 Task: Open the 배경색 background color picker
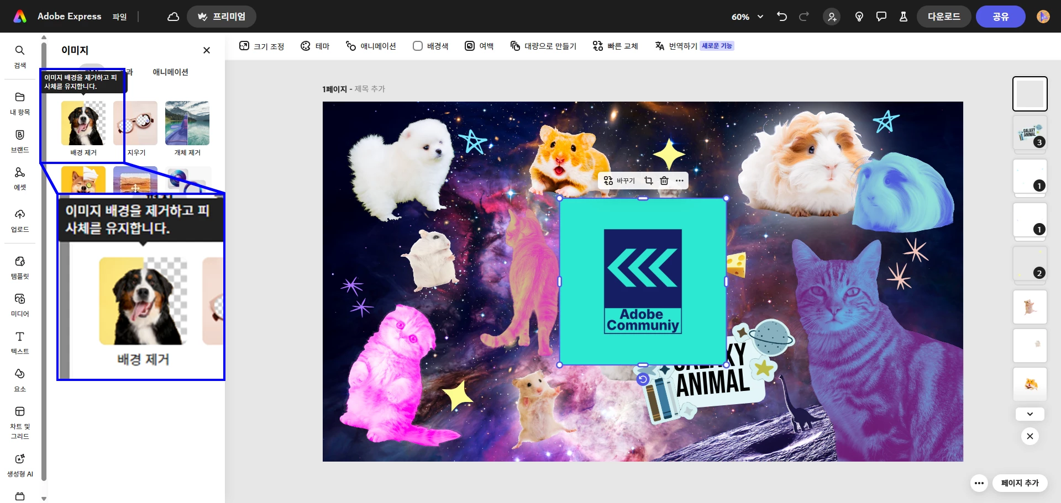pyautogui.click(x=430, y=46)
